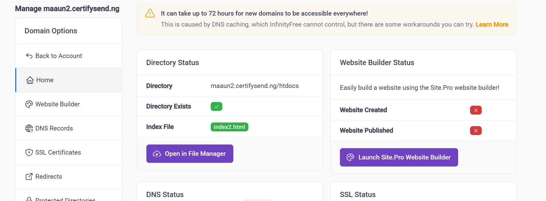
Task: Click the Redirects external-link icon
Action: [29, 177]
